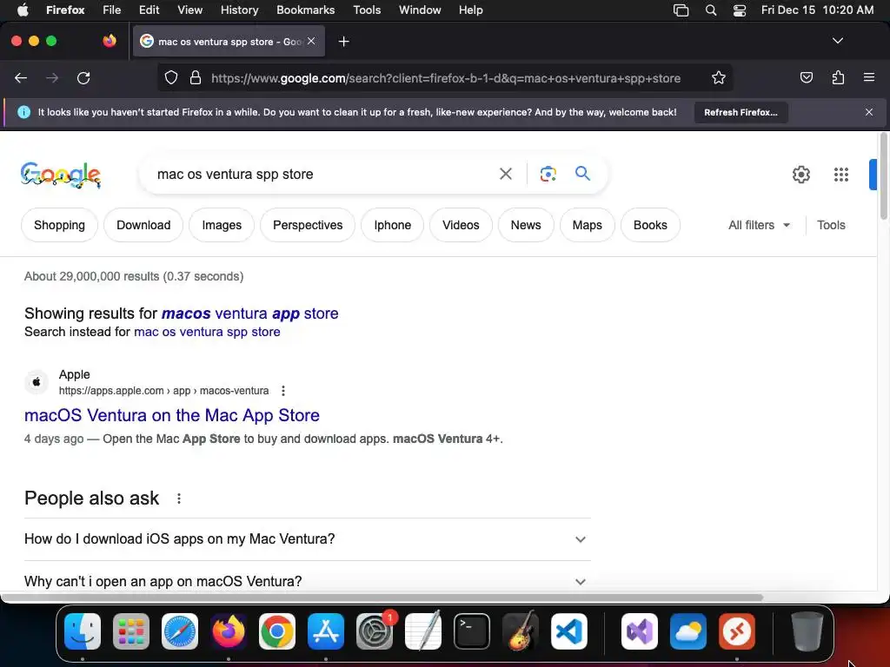Click the Refresh Firefox... button
The image size is (890, 667).
(x=741, y=112)
